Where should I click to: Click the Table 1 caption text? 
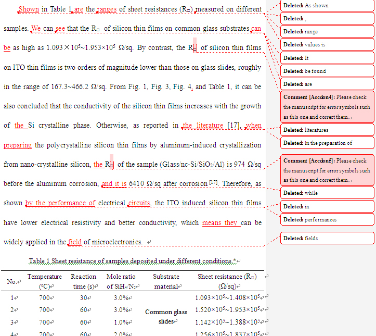pyautogui.click(x=134, y=261)
